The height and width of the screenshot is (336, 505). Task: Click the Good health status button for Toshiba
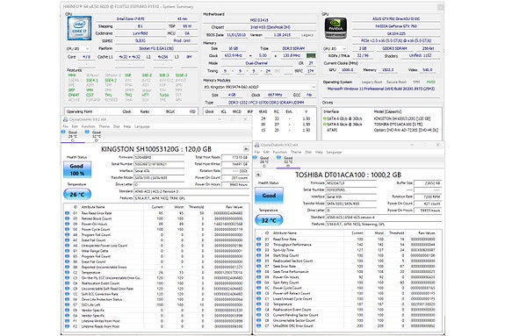269,196
